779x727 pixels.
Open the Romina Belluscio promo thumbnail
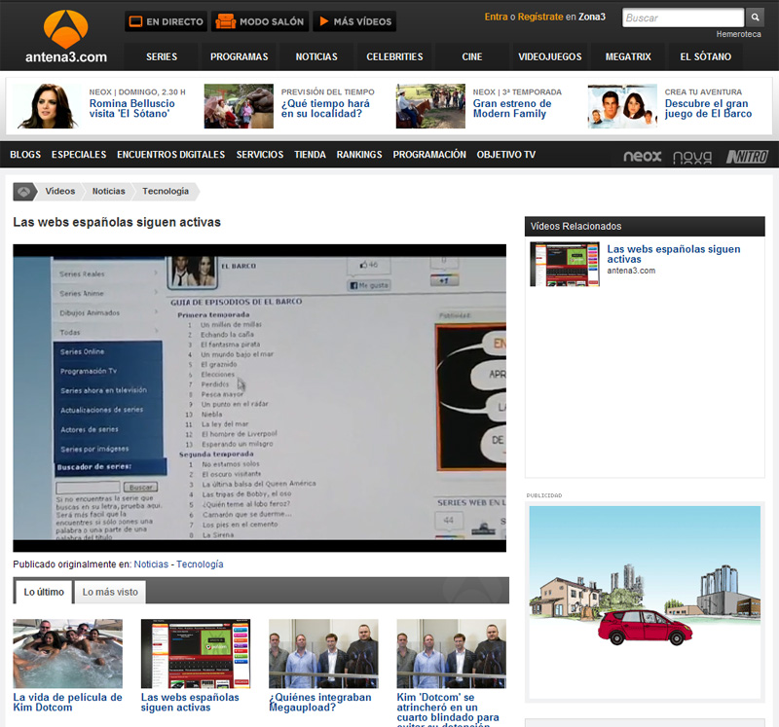tap(47, 106)
